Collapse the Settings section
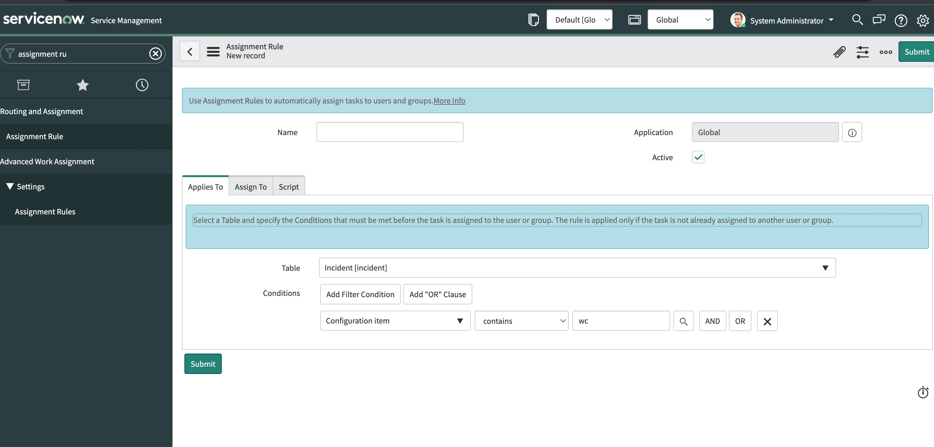Viewport: 934px width, 447px height. (10, 186)
